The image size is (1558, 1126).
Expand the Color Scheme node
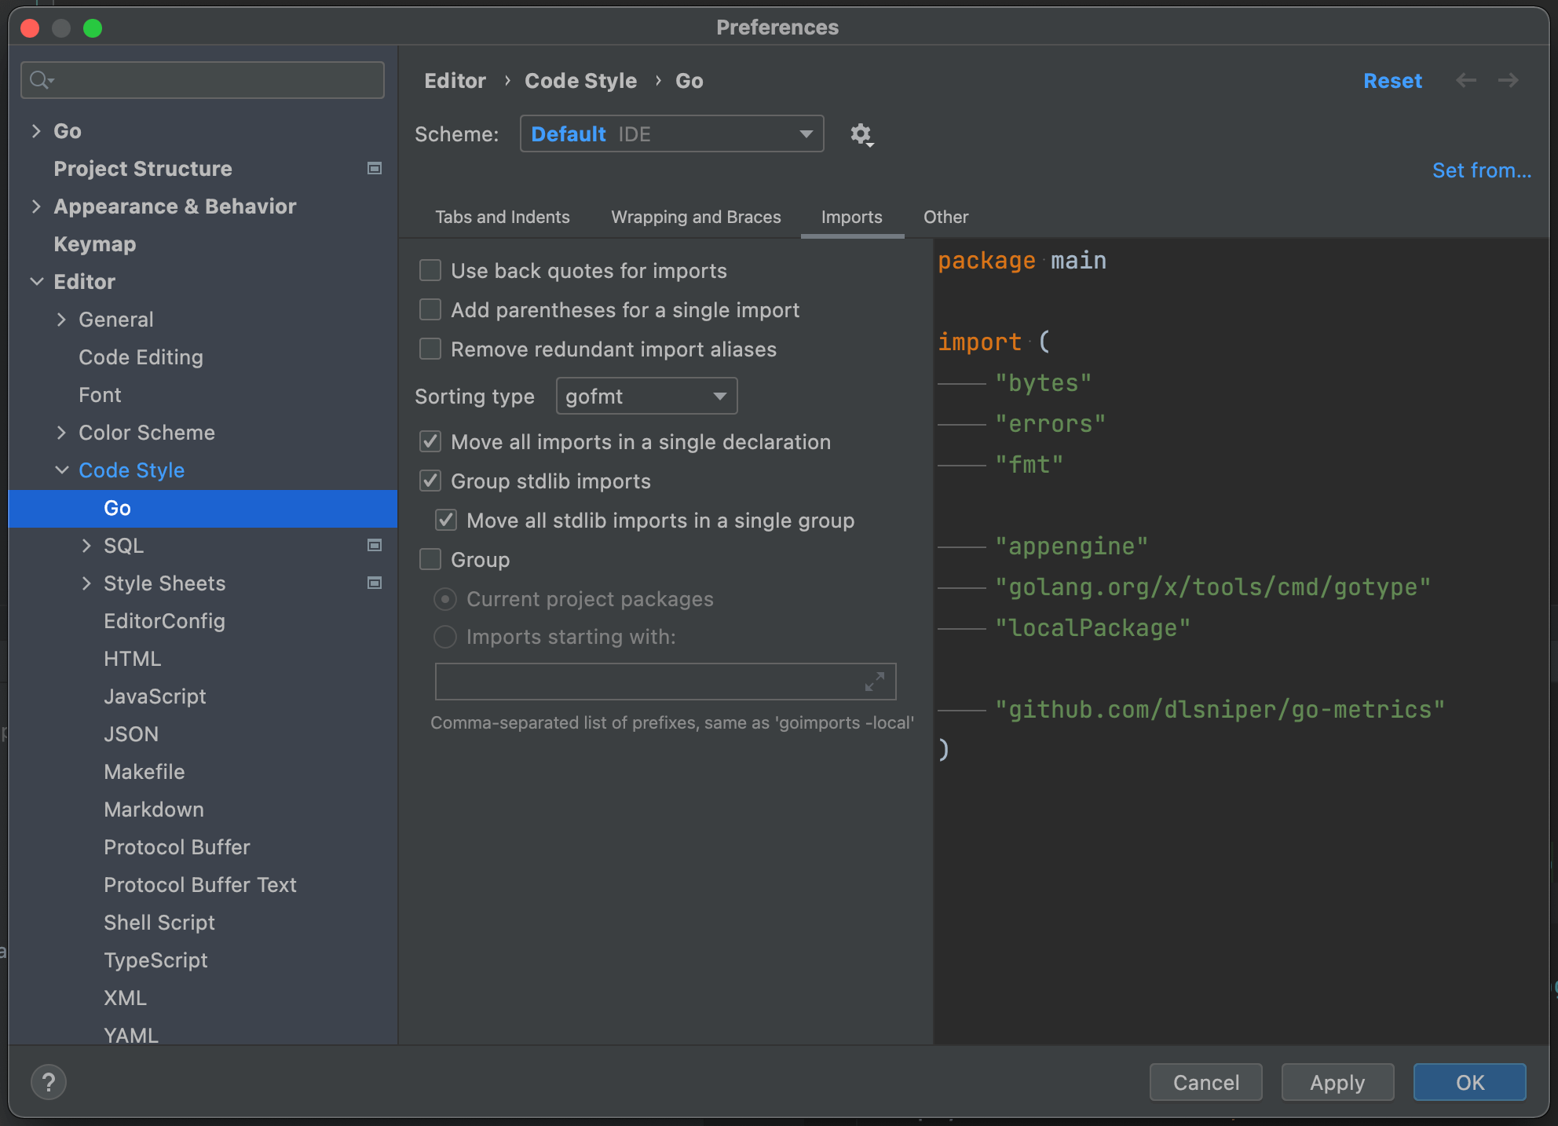61,433
